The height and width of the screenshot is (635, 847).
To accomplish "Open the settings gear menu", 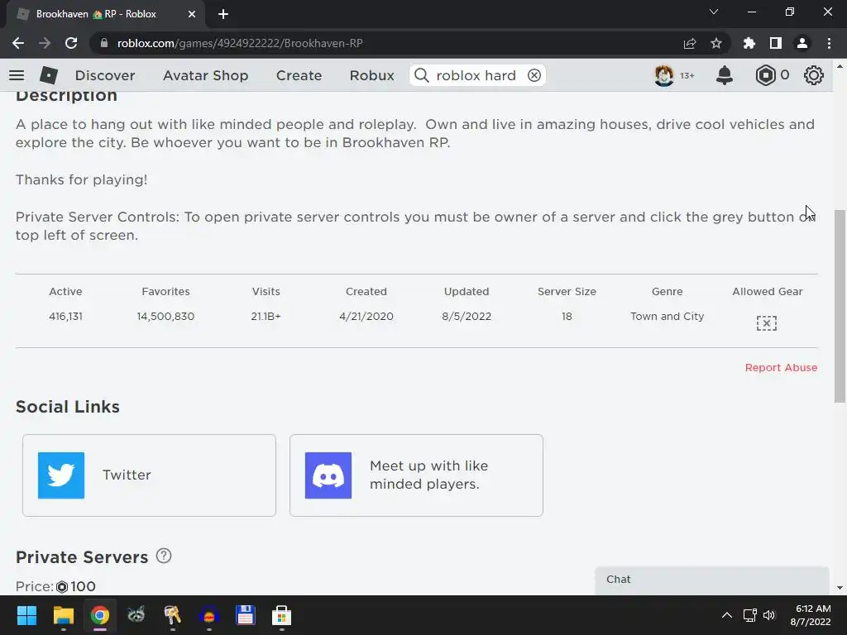I will (x=814, y=75).
